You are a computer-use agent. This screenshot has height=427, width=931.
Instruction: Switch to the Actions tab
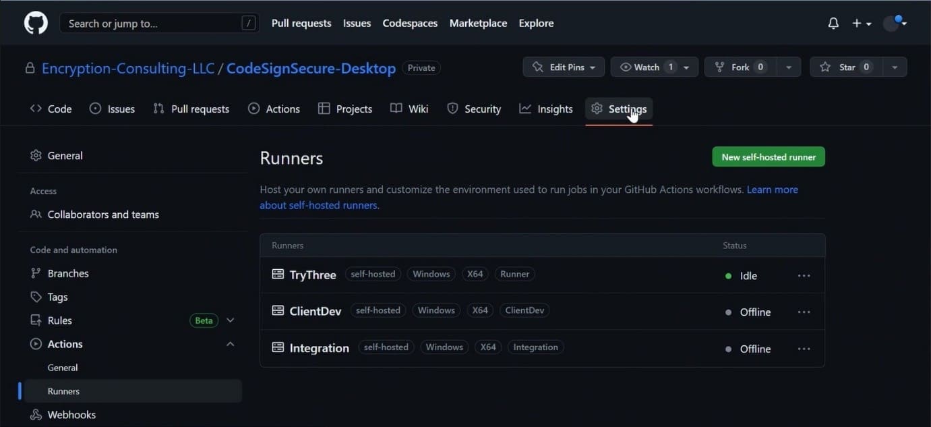pyautogui.click(x=274, y=109)
